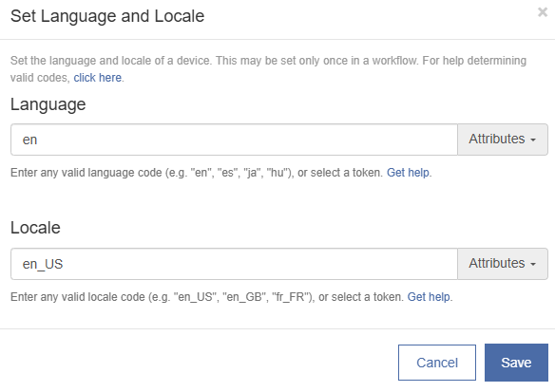Image resolution: width=555 pixels, height=392 pixels.
Task: Click the Set Language and Locale title
Action: 107,16
